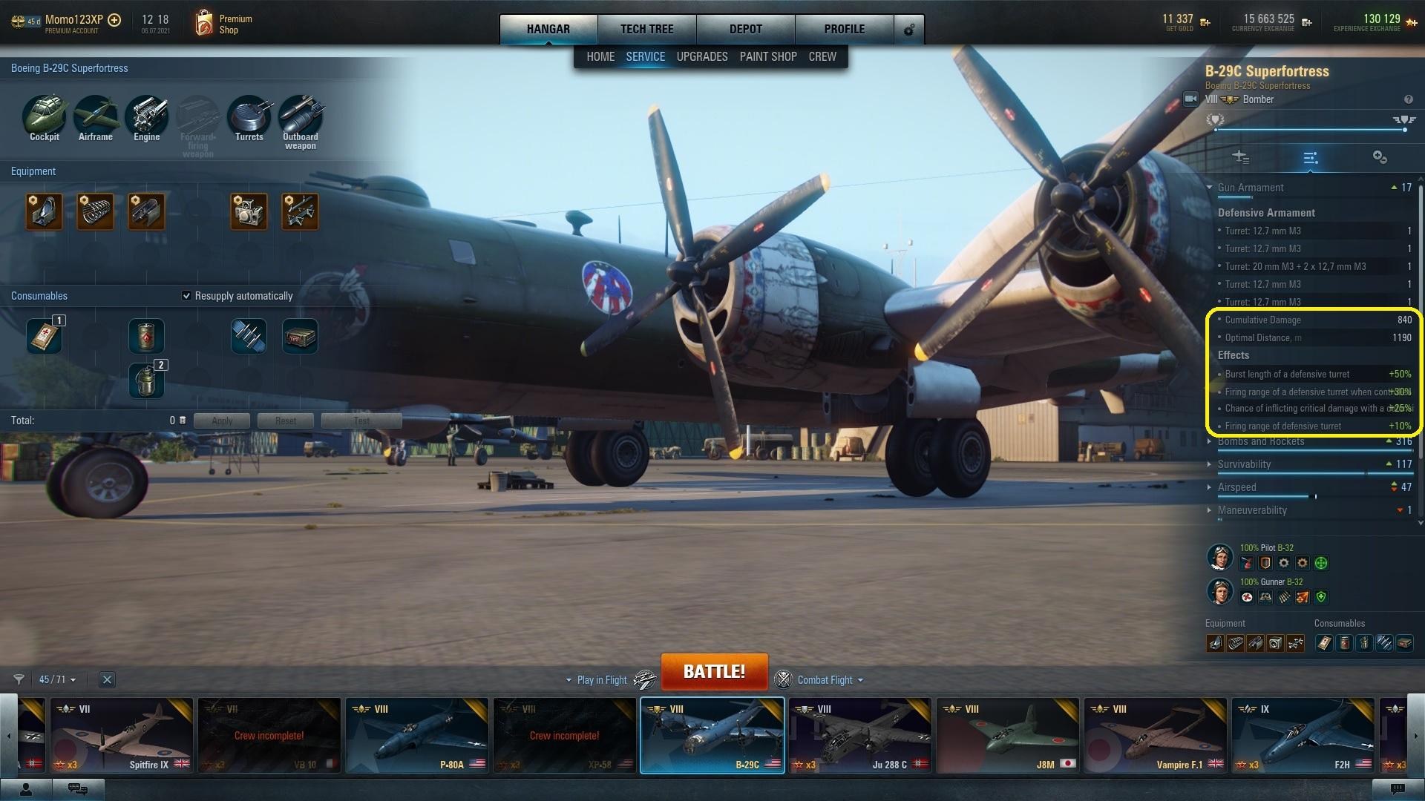Select the Turrets module icon
1425x801 pixels.
click(x=249, y=115)
